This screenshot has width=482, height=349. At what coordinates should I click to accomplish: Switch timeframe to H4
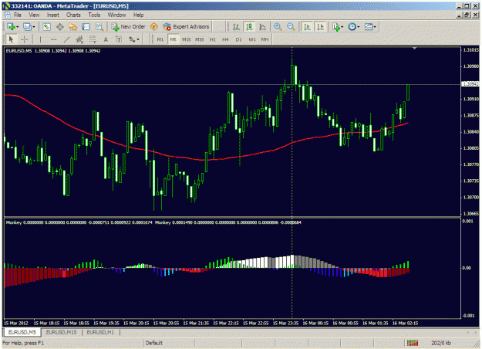225,39
